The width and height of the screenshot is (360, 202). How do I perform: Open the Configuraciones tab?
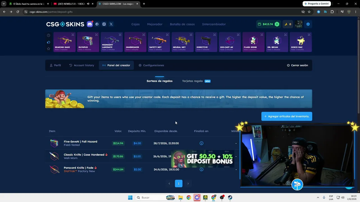pyautogui.click(x=151, y=65)
